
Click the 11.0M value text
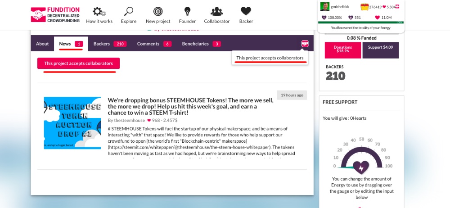pyautogui.click(x=387, y=18)
